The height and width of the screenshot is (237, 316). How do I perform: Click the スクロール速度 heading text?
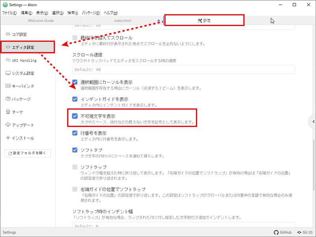[87, 55]
